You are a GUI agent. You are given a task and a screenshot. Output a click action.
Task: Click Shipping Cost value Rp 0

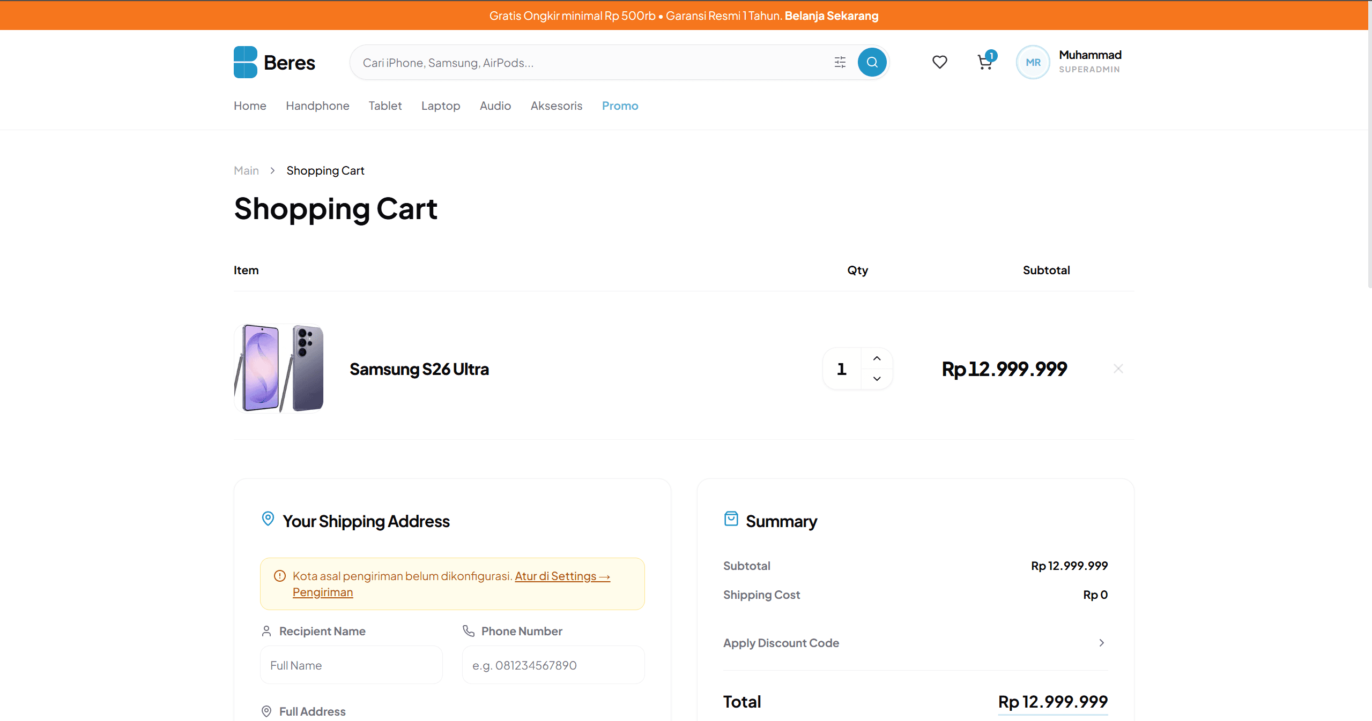pyautogui.click(x=1095, y=595)
